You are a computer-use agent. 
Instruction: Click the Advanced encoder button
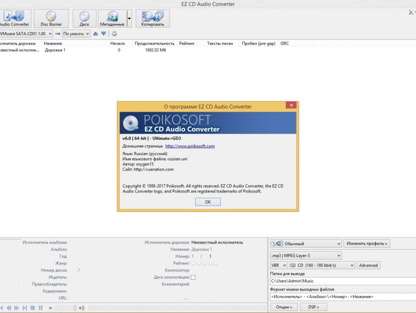368,265
